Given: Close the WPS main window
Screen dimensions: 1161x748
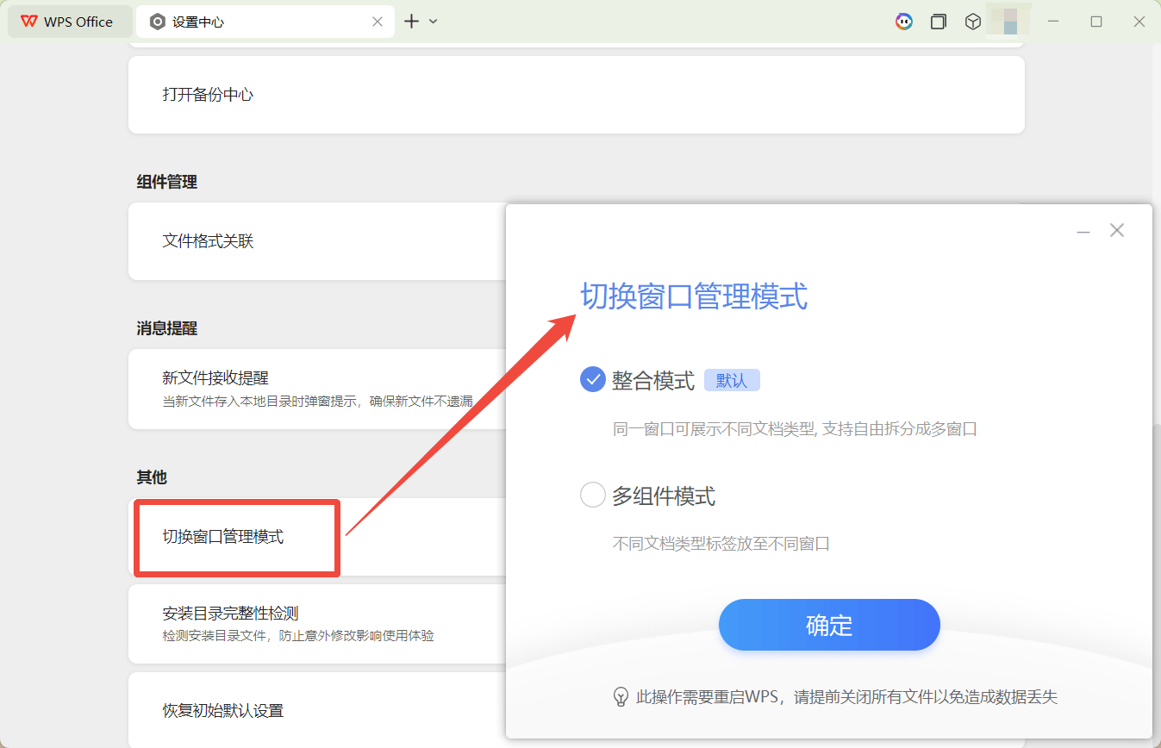Looking at the screenshot, I should [x=1139, y=22].
